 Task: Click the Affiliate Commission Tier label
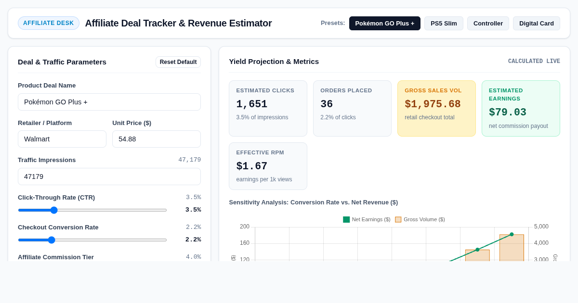click(56, 257)
